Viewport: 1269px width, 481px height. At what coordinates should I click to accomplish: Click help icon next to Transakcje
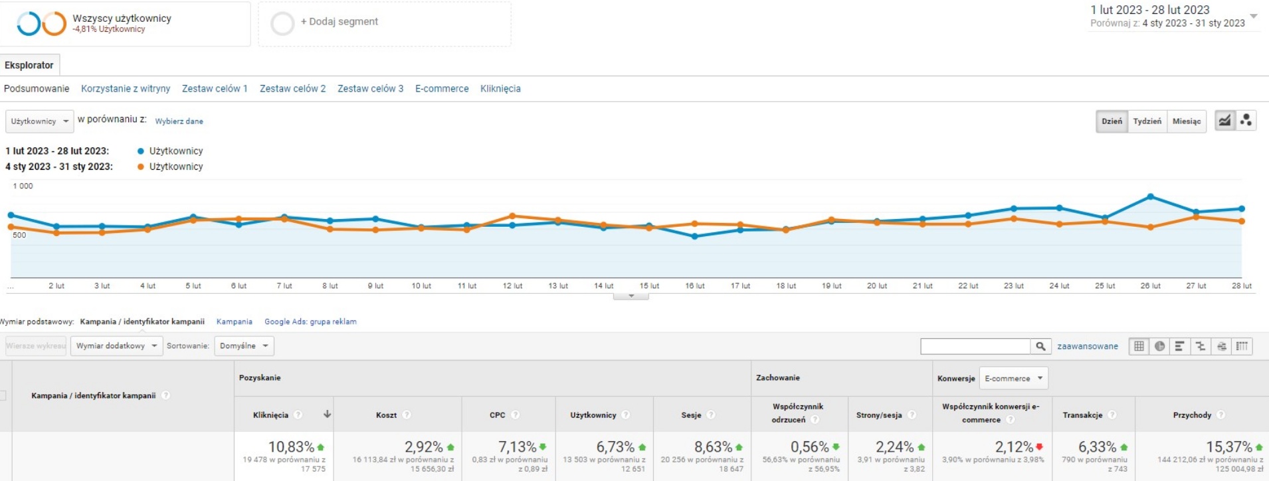tap(1112, 415)
